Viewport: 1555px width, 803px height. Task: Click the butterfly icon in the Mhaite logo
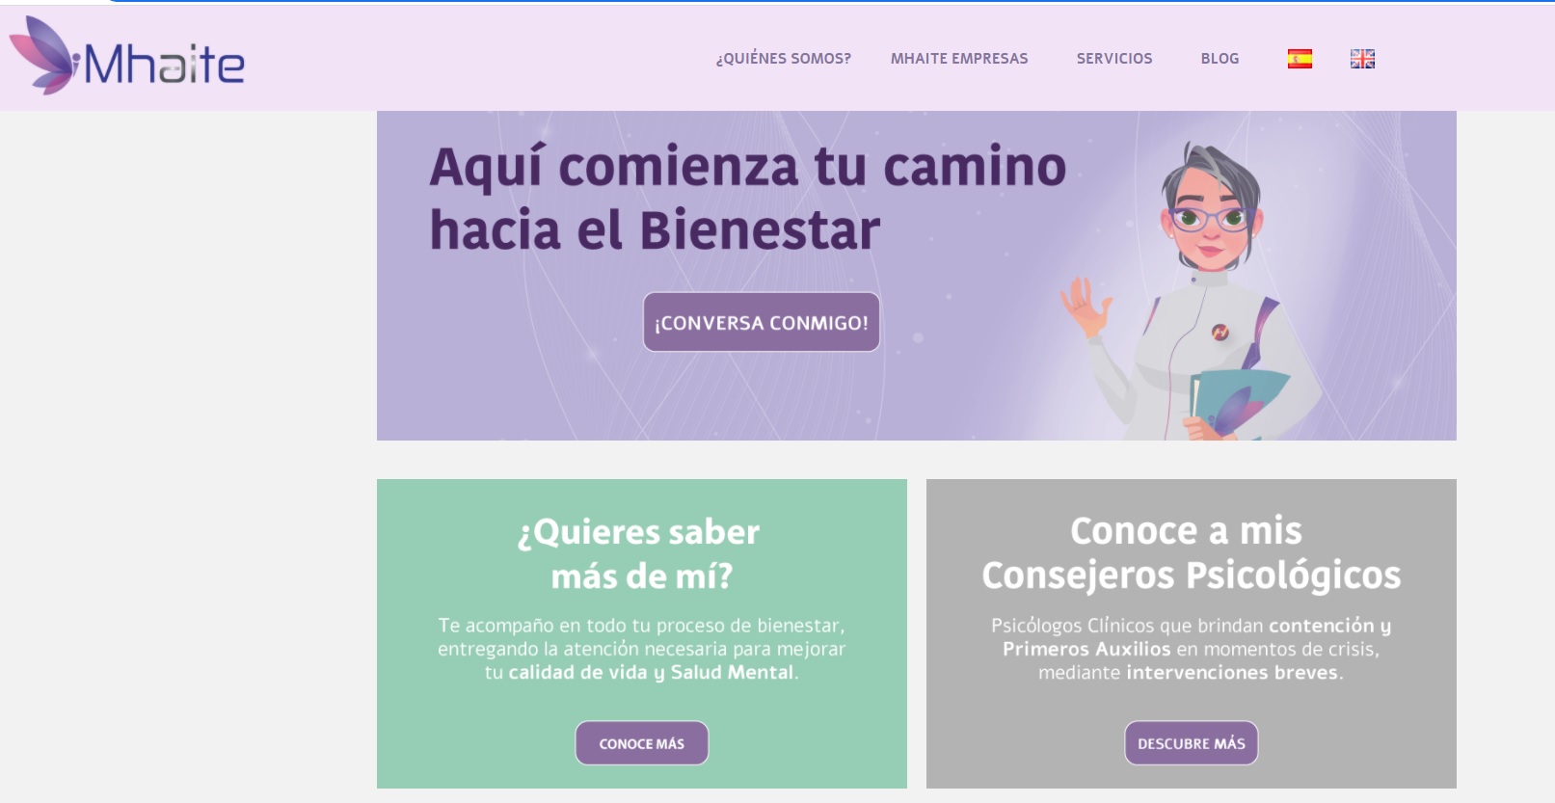pyautogui.click(x=42, y=55)
